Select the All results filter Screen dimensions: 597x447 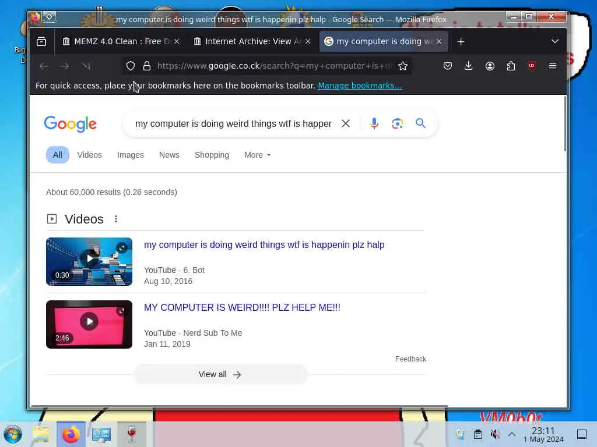(x=58, y=155)
